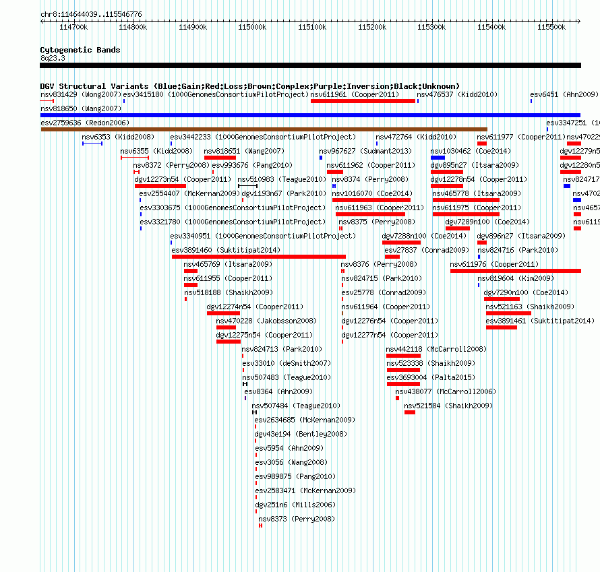Open the nsv611976 (Cooper2011) variant label

(x=494, y=264)
